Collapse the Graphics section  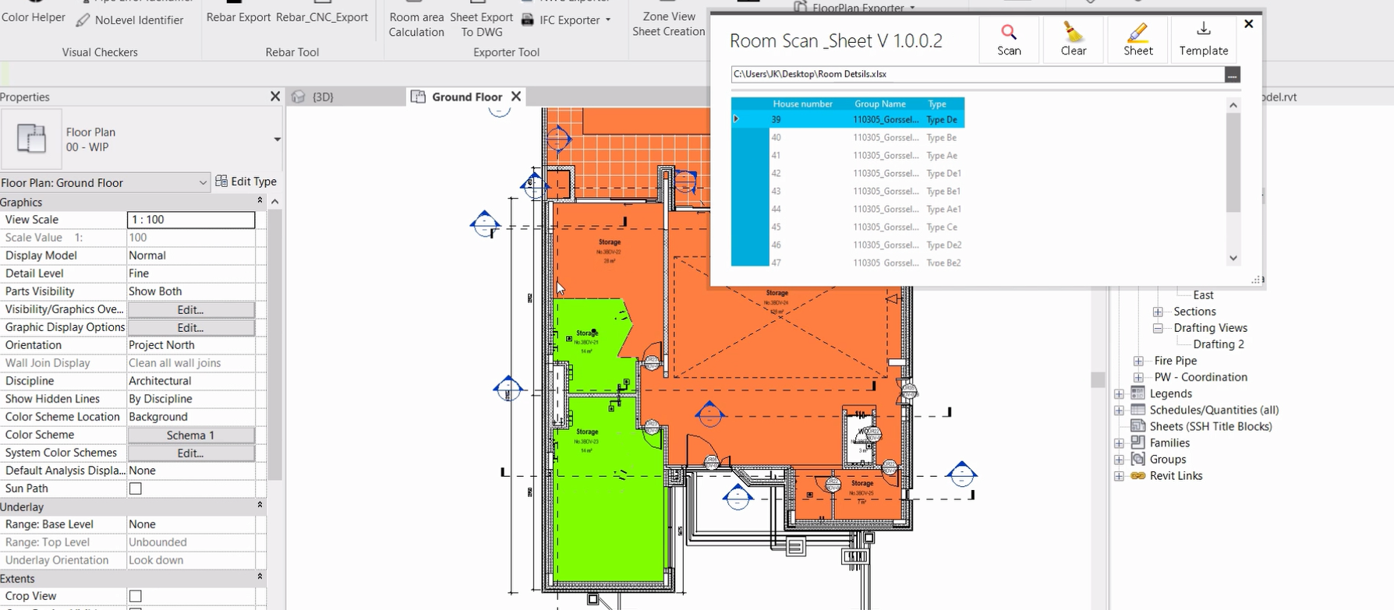tap(260, 201)
